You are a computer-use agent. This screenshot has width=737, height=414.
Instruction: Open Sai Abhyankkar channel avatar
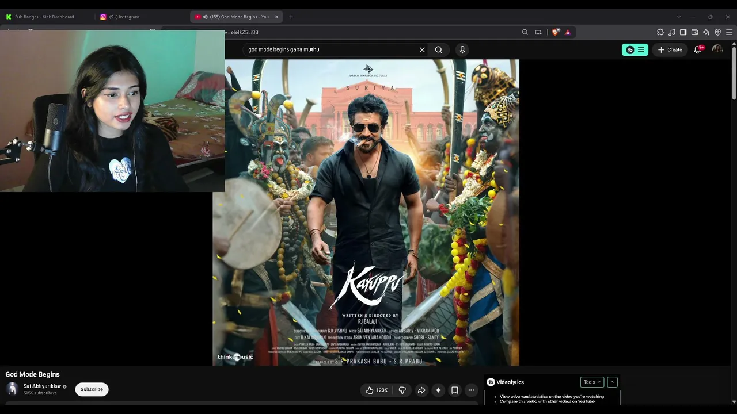(12, 389)
